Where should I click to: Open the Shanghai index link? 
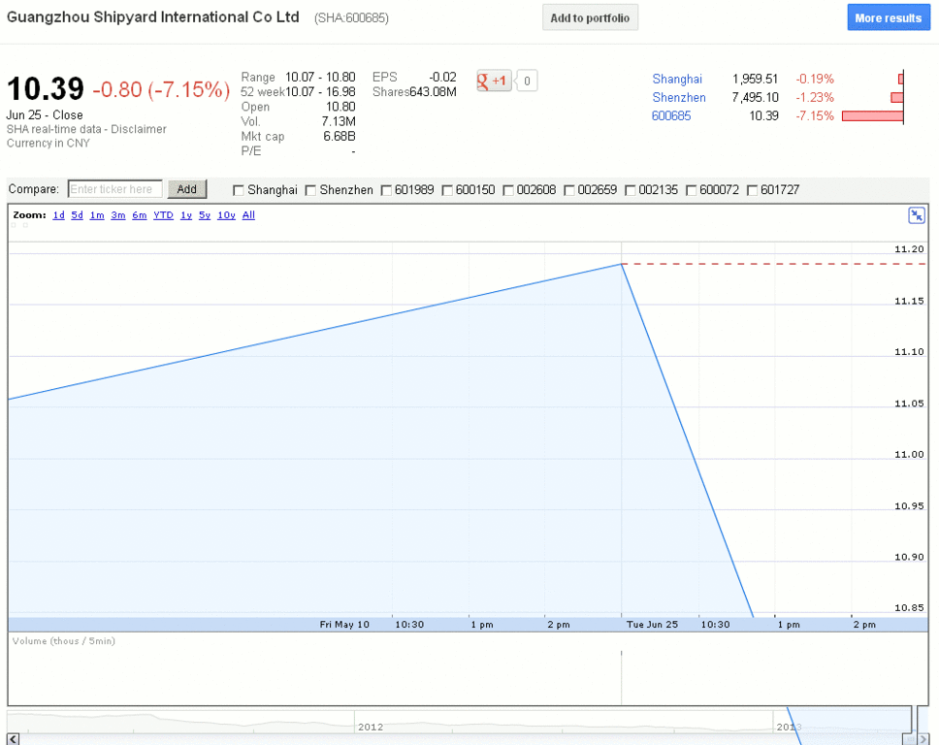[677, 79]
